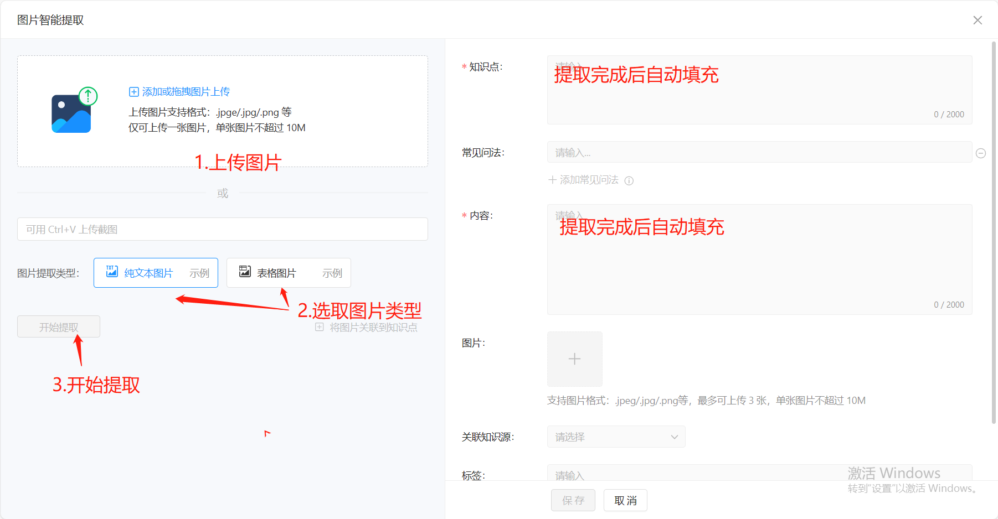The width and height of the screenshot is (998, 519).
Task: Click the right panel vertical scrollbar
Action: [994, 232]
